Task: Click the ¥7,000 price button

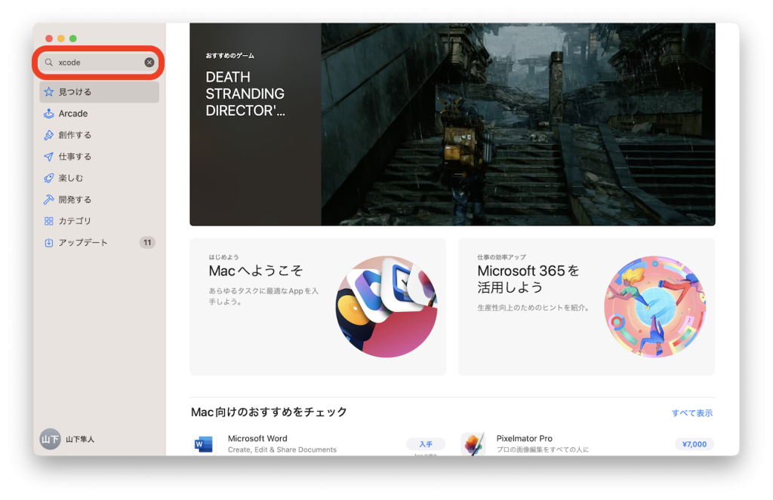Action: point(694,444)
